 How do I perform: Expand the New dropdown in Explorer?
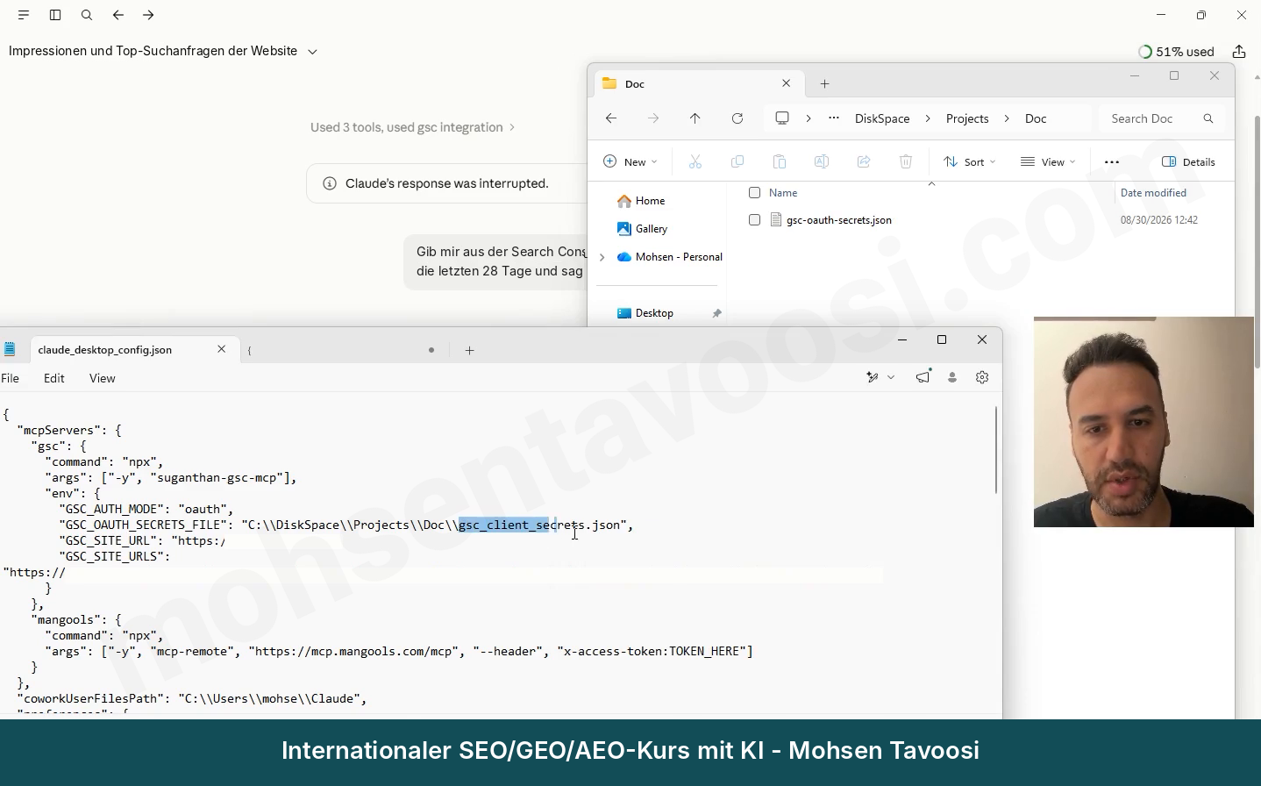tap(630, 161)
